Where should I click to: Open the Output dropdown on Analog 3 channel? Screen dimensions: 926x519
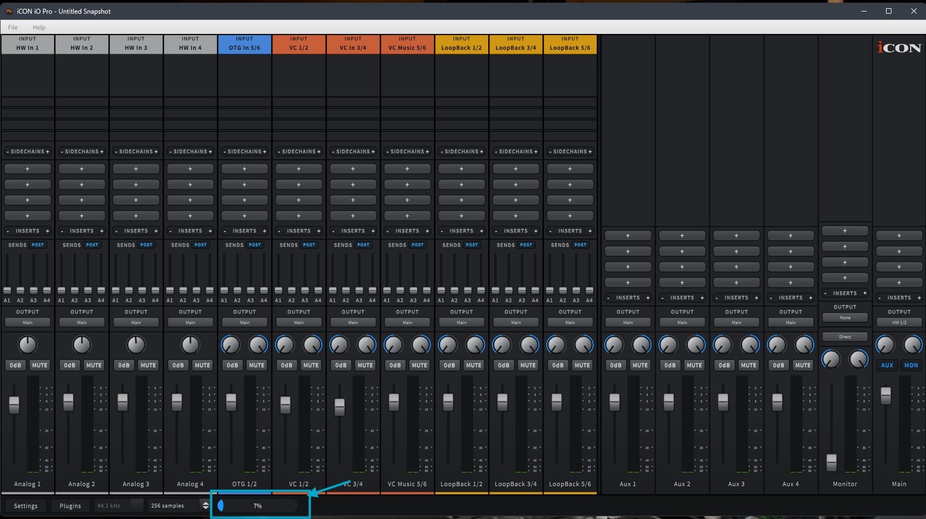(136, 322)
